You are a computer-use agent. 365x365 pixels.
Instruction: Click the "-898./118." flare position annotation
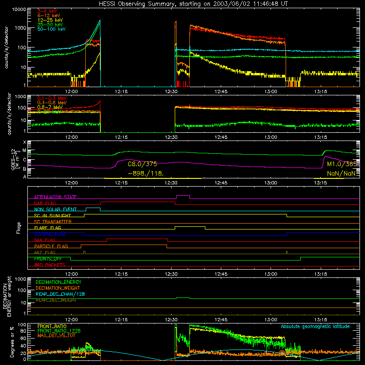(146, 173)
